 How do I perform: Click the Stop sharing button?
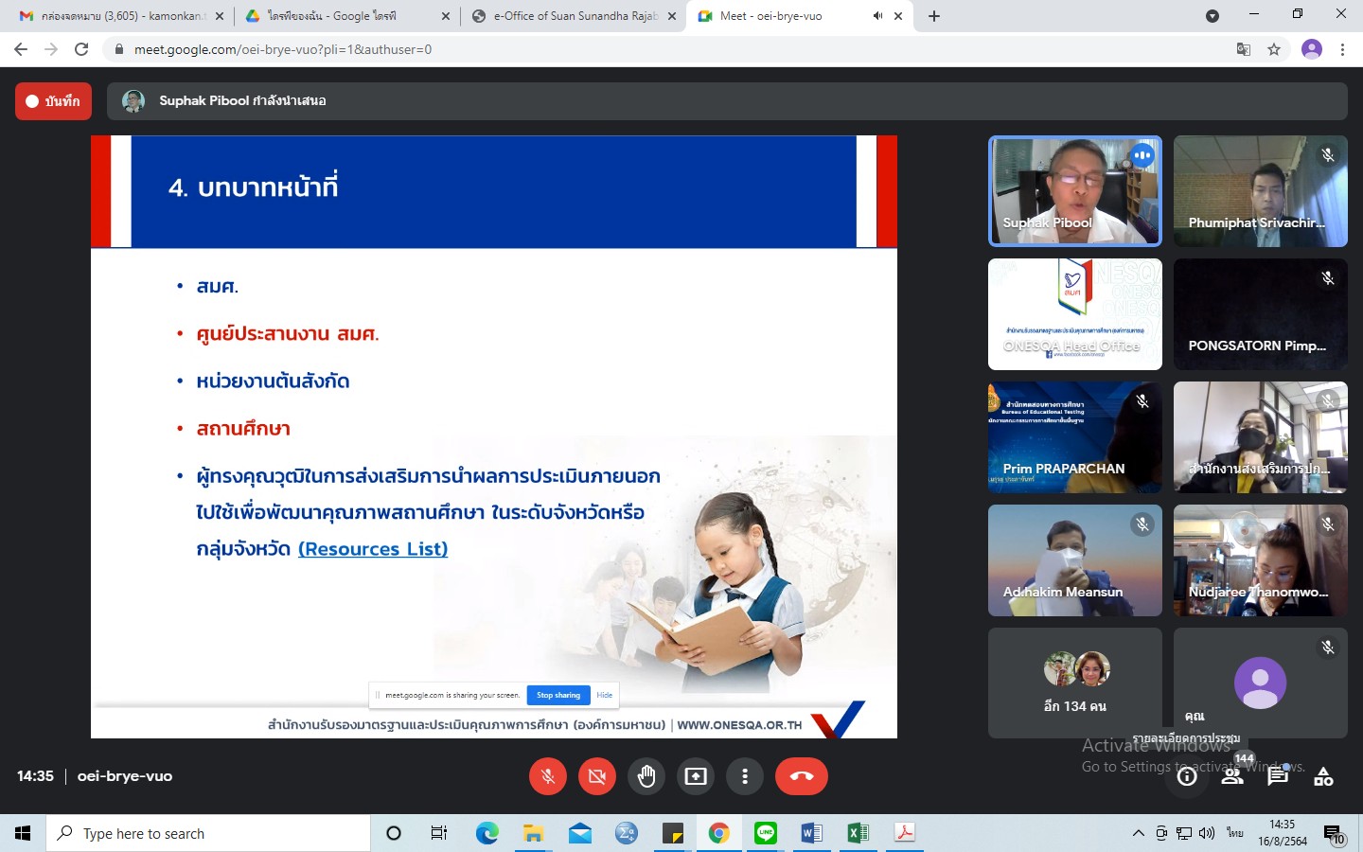click(x=558, y=695)
